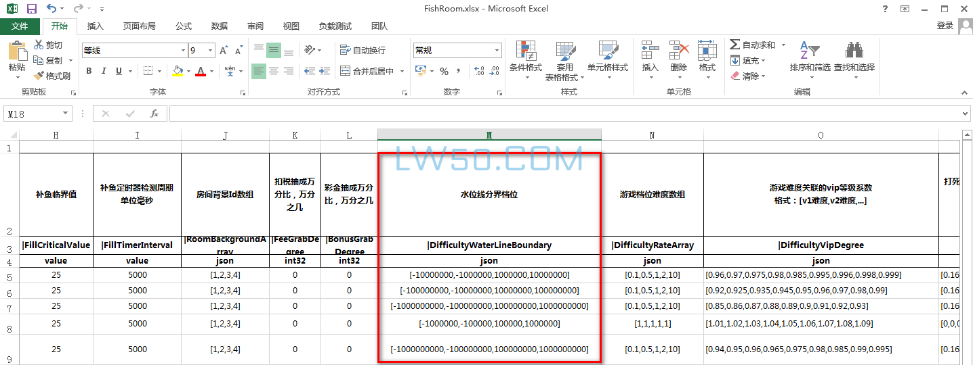The image size is (973, 365).
Task: Expand the font name dropdown
Action: [x=183, y=51]
